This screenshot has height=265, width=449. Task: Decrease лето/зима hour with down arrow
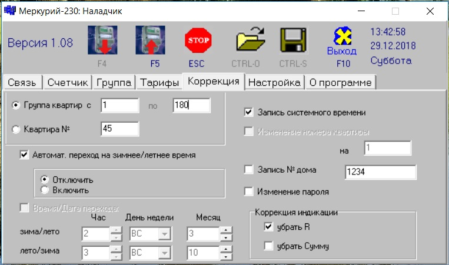[x=117, y=256]
